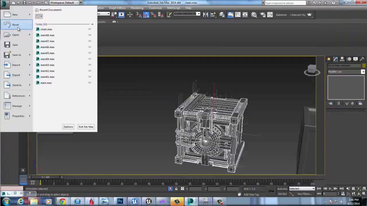Image resolution: width=367 pixels, height=206 pixels.
Task: Expand the Manage submenu arrow
Action: (30, 106)
